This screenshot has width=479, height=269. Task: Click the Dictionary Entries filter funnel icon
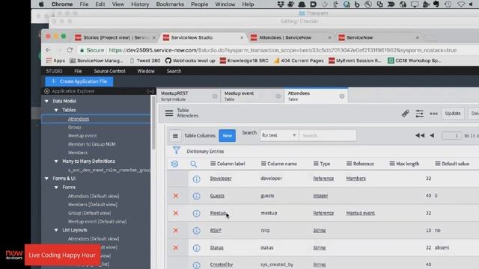click(x=177, y=150)
